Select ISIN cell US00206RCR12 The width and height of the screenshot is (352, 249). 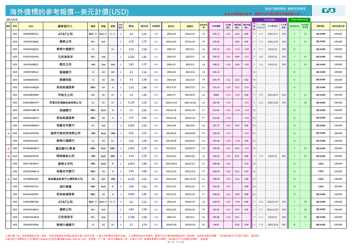[31, 34]
